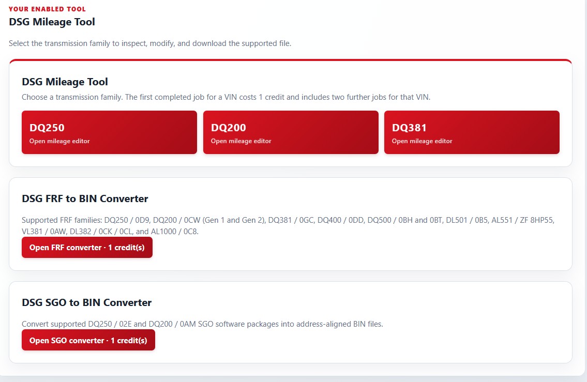Click the 'YOUR ENABLED TOOL' label

[x=47, y=9]
